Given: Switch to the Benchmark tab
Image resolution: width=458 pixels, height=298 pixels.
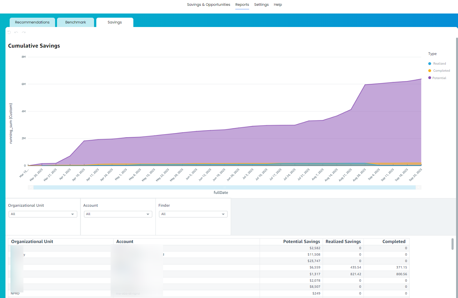Looking at the screenshot, I should coord(75,22).
